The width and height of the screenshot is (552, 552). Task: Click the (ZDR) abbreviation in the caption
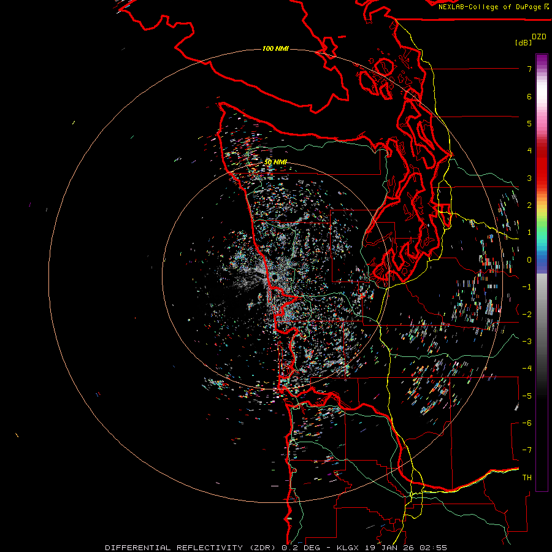pyautogui.click(x=263, y=548)
